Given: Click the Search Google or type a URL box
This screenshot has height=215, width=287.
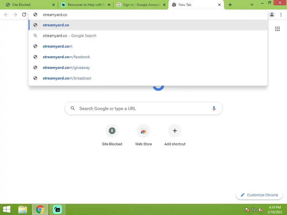Looking at the screenshot, I should click(143, 108).
